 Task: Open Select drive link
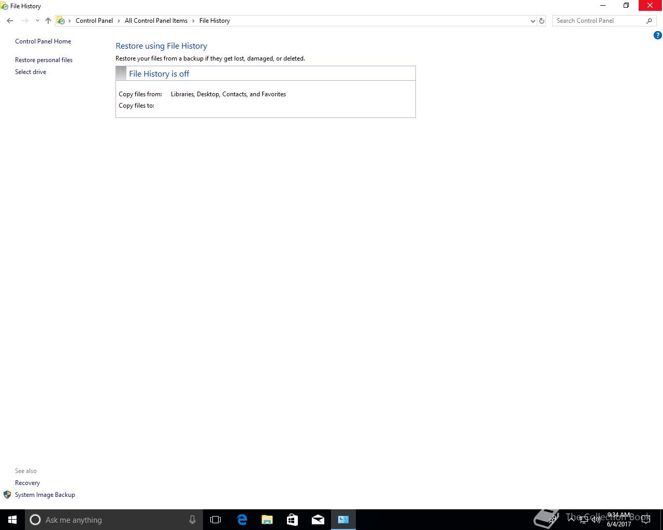(31, 72)
